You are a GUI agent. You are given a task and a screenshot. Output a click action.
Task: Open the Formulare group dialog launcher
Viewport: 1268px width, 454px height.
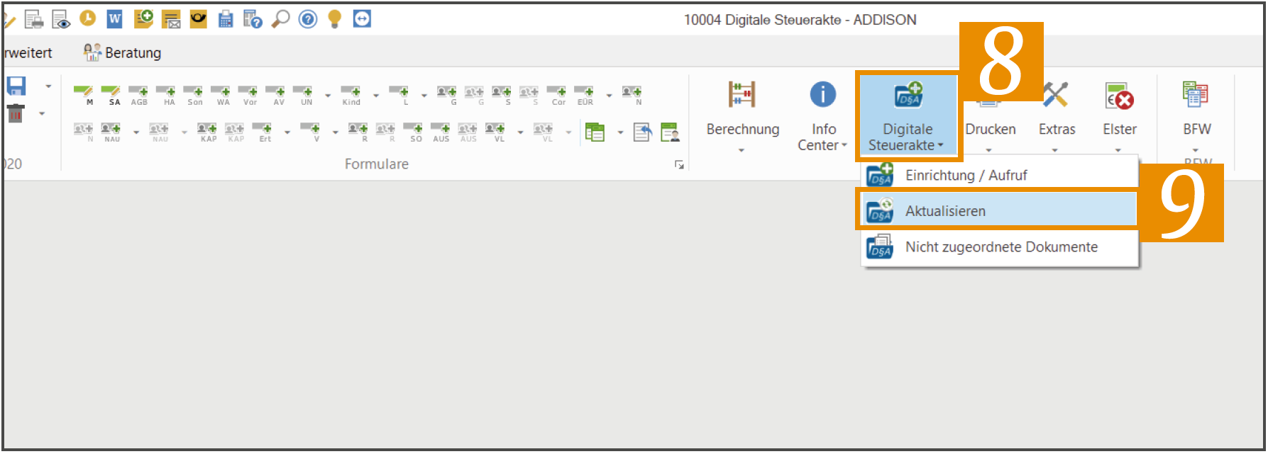coord(679,165)
